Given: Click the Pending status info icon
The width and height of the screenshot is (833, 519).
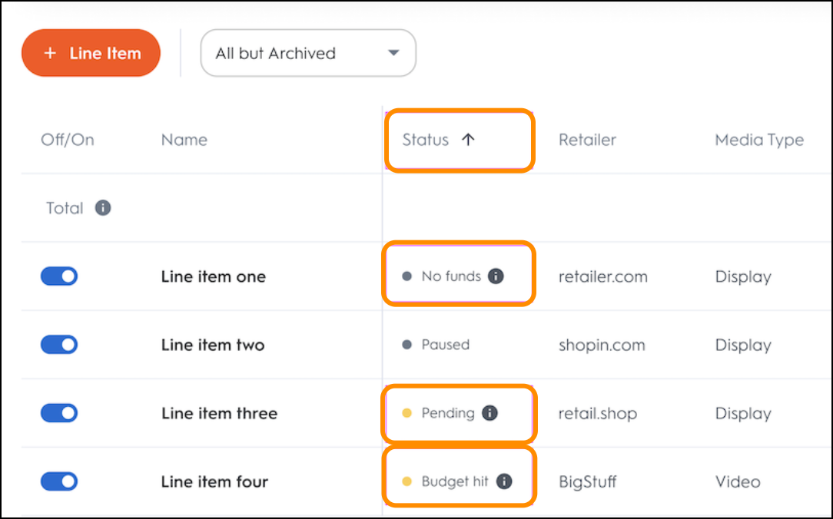Looking at the screenshot, I should [490, 413].
